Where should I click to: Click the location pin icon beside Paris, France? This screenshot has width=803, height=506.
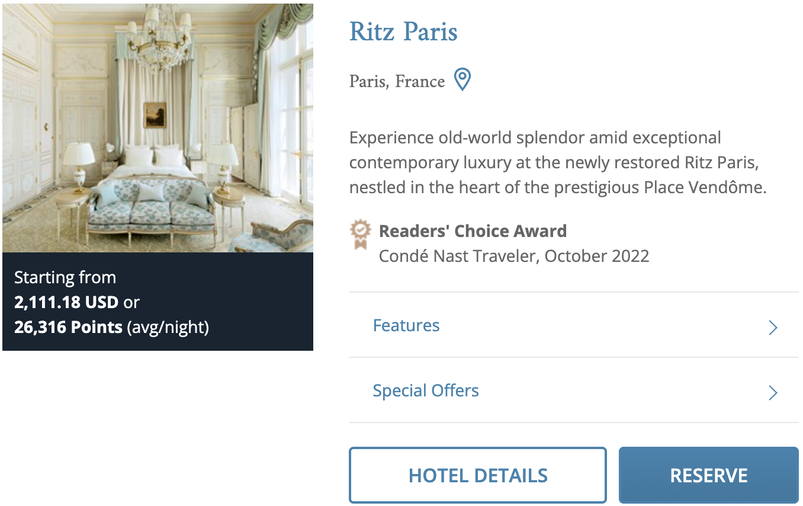coord(461,79)
